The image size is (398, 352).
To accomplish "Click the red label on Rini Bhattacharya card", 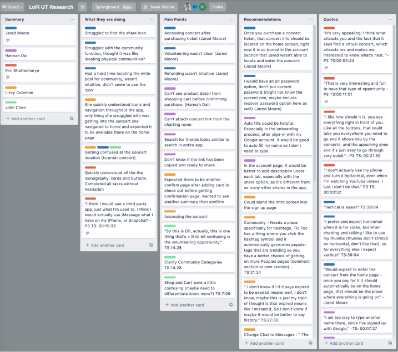I will pos(11,65).
